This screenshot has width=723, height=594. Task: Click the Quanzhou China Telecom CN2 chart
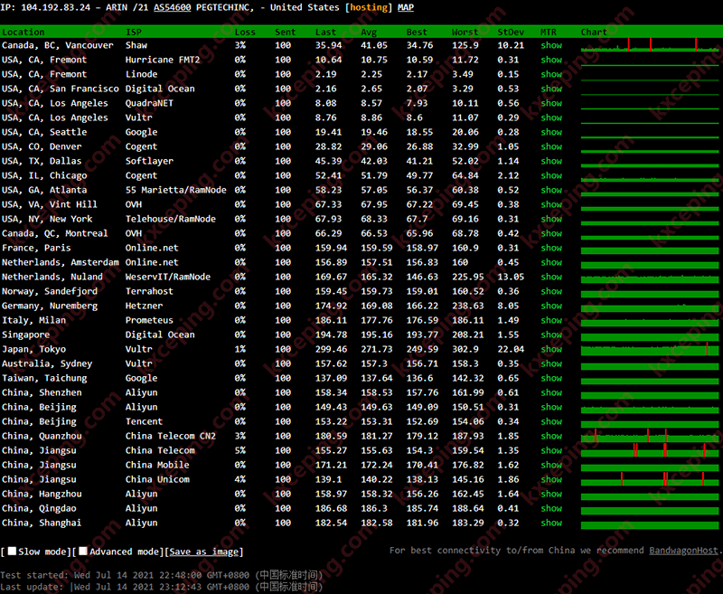(650, 436)
